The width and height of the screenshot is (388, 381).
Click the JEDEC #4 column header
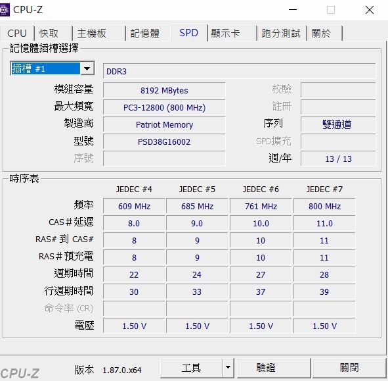(134, 190)
